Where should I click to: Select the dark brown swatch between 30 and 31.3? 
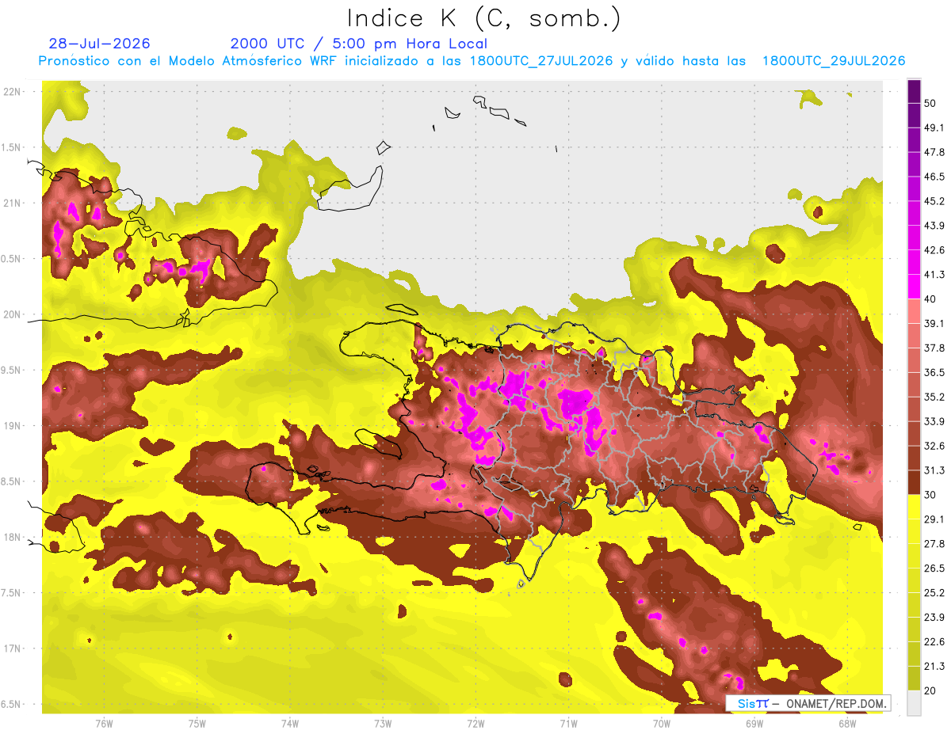915,483
